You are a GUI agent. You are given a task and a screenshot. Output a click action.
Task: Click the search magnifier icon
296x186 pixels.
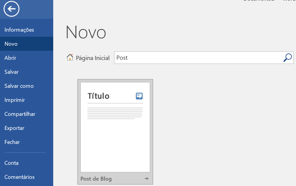pyautogui.click(x=287, y=57)
